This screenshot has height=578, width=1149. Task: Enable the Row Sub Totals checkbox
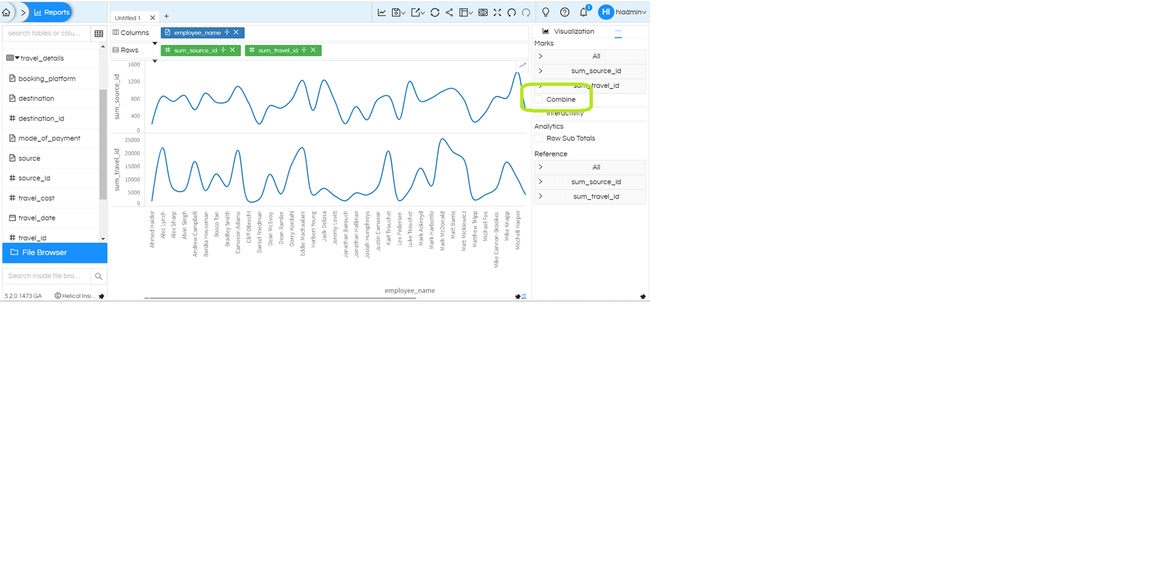pos(539,139)
